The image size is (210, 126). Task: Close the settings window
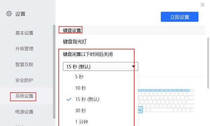(x=202, y=5)
